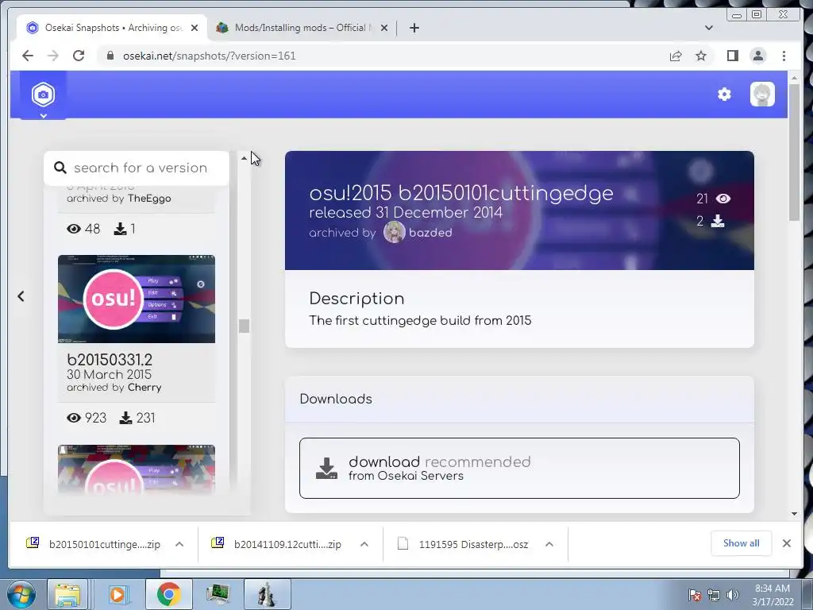This screenshot has height=610, width=813.
Task: Click the download arrow icon in recommended box
Action: (326, 469)
